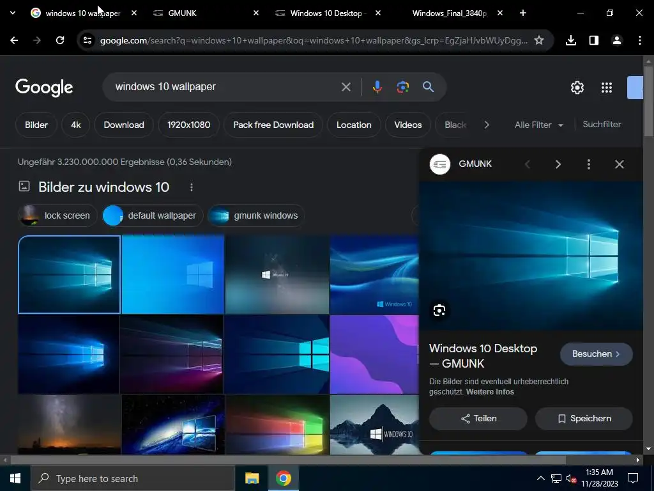Click the horizontal scrollbar at page bottom
Viewport: 654px width, 491px height.
pos(288,460)
